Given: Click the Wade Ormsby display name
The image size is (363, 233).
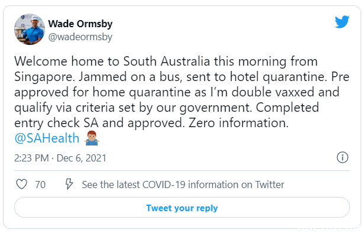Looking at the screenshot, I should pos(80,24).
